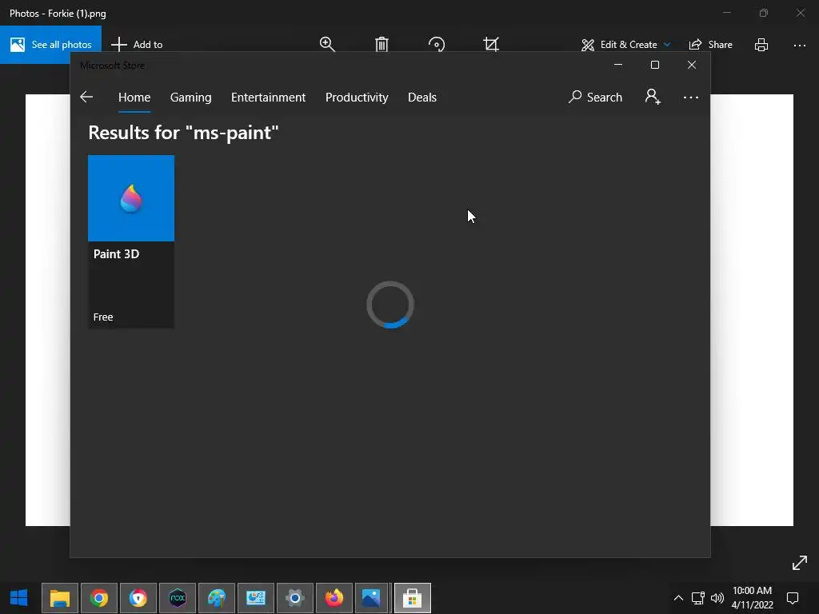Screen dimensions: 819x614
Task: Open the Paint palette icon in taskbar
Action: click(217, 598)
